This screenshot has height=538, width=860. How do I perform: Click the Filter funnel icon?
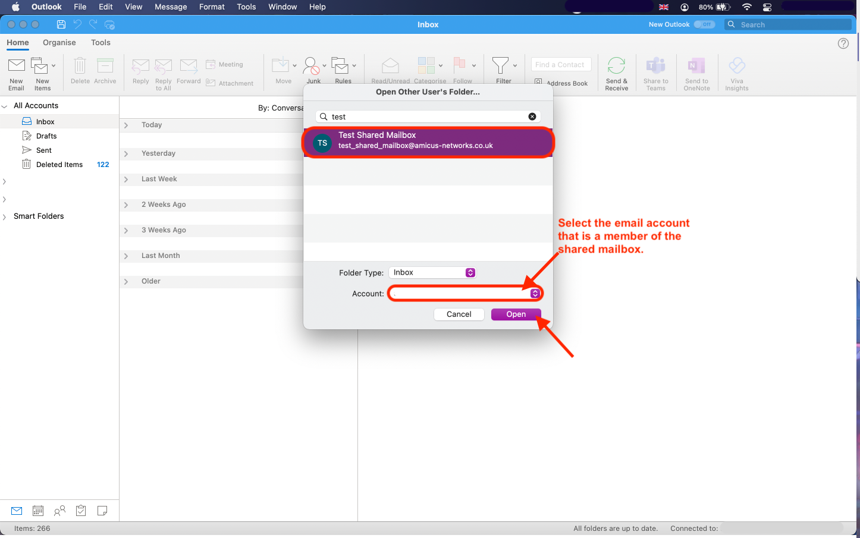(x=500, y=65)
